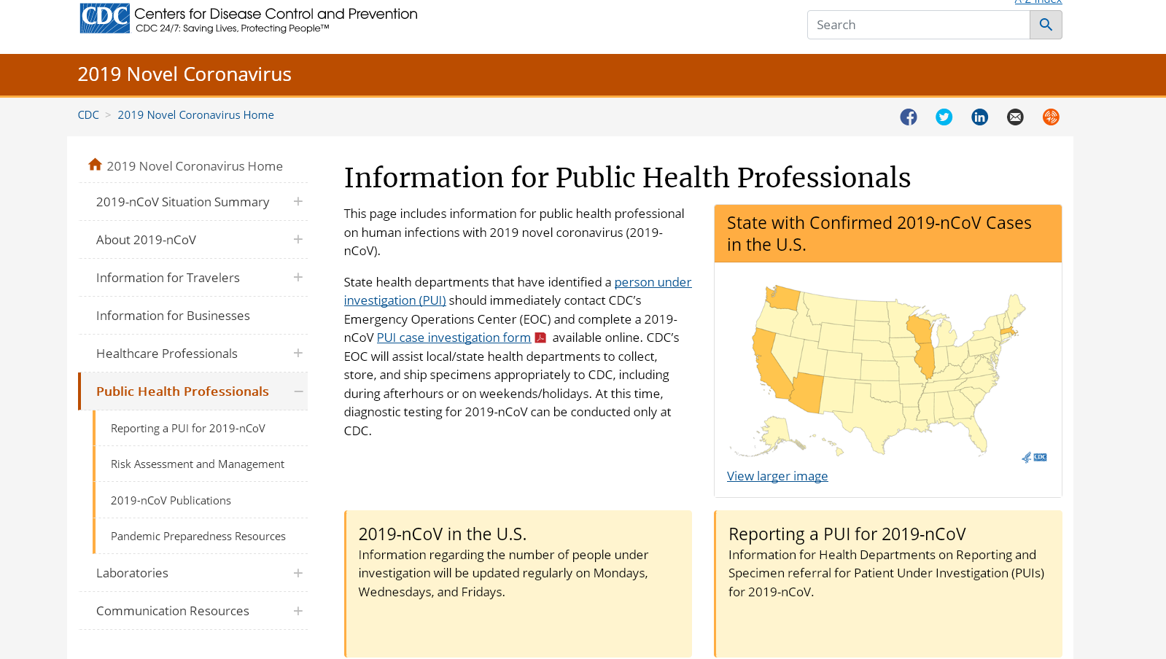This screenshot has height=659, width=1166.
Task: Open person under investigation (PUI) link
Action: pos(653,282)
